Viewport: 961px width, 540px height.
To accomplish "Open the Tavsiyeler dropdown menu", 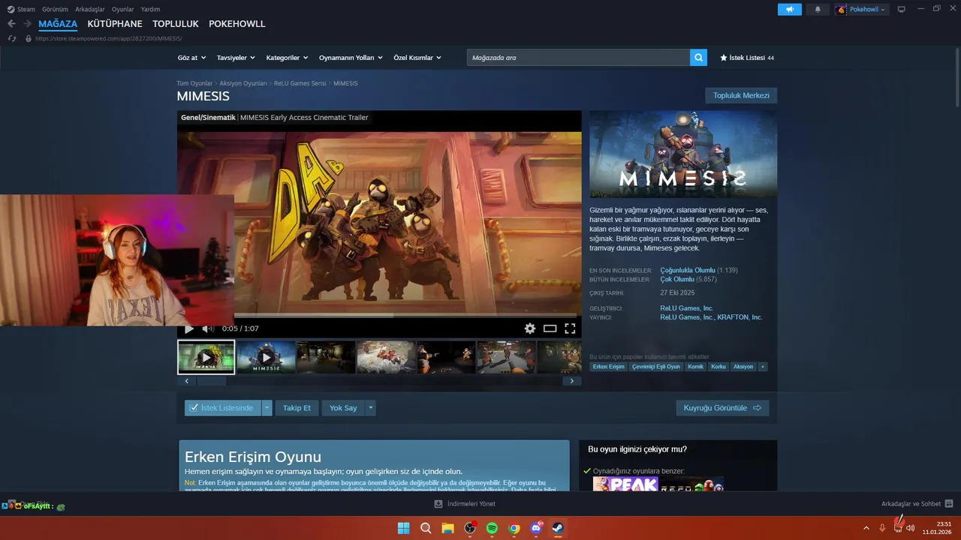I will pos(236,58).
